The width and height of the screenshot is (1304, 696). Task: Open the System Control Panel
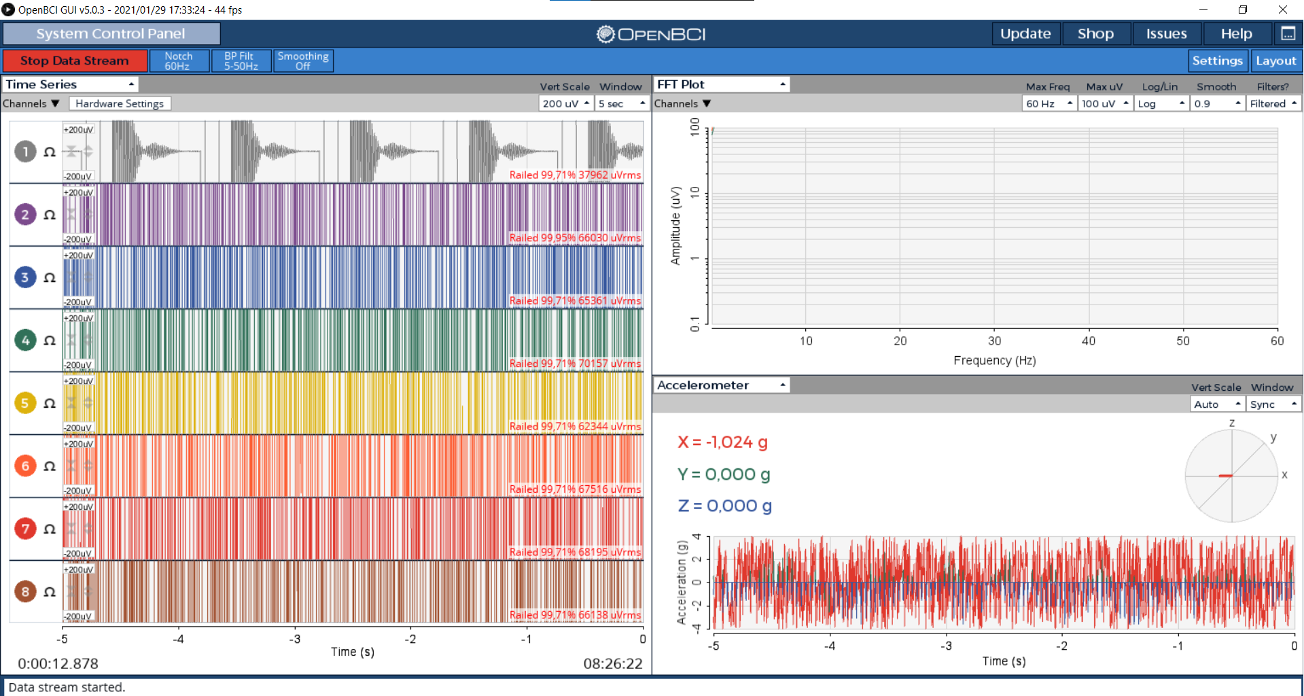[111, 33]
